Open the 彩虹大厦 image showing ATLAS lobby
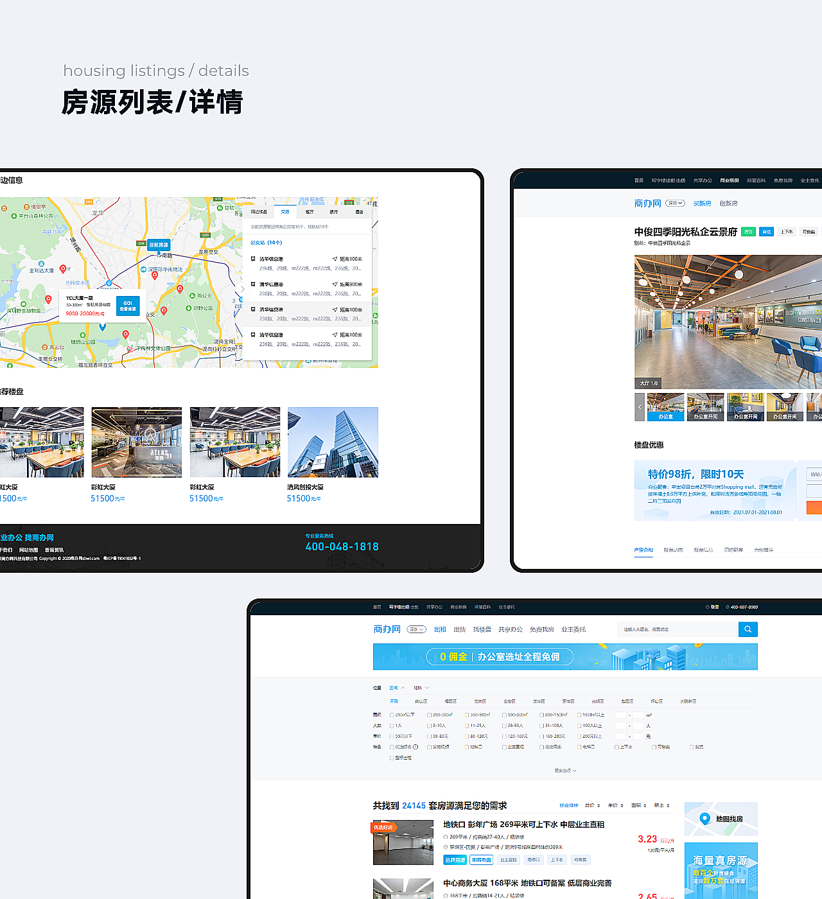822x899 pixels. coord(137,442)
